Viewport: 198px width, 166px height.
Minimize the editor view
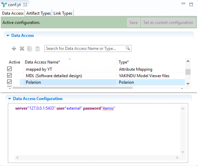(x=183, y=4)
